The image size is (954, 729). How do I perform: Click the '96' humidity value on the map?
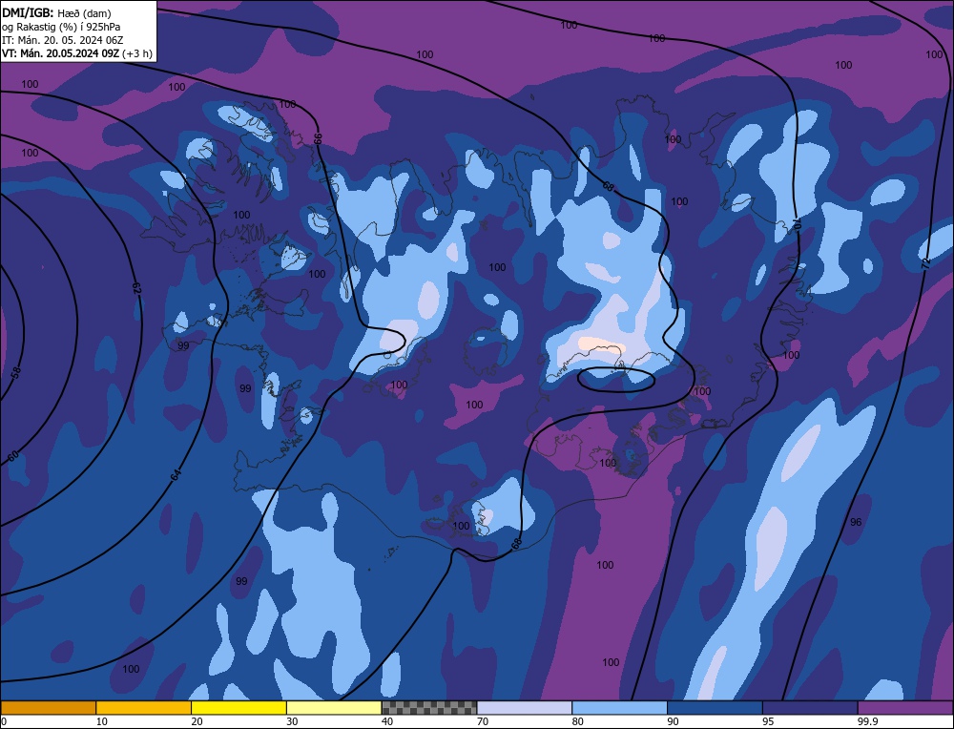(856, 522)
